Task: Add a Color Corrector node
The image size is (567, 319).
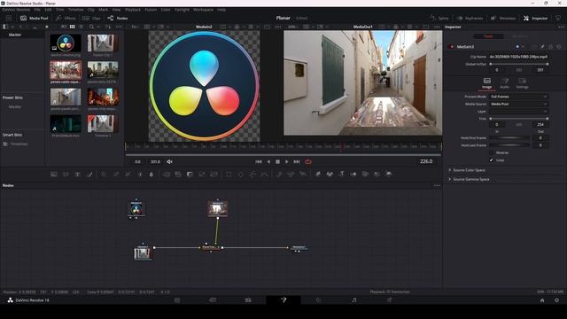Action: (x=104, y=175)
